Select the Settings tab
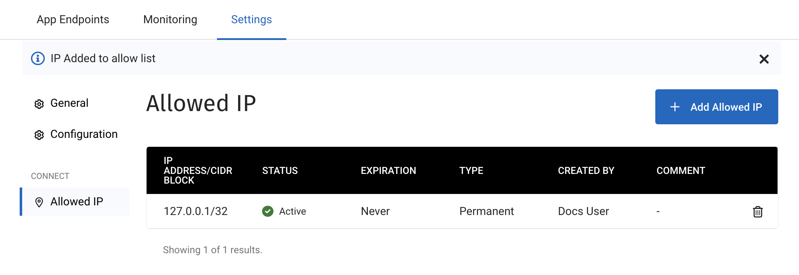 pyautogui.click(x=251, y=19)
